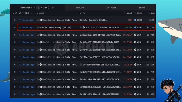182x102 pixels.
Task: Open the chain filter funnel in header
Action: (13, 13)
